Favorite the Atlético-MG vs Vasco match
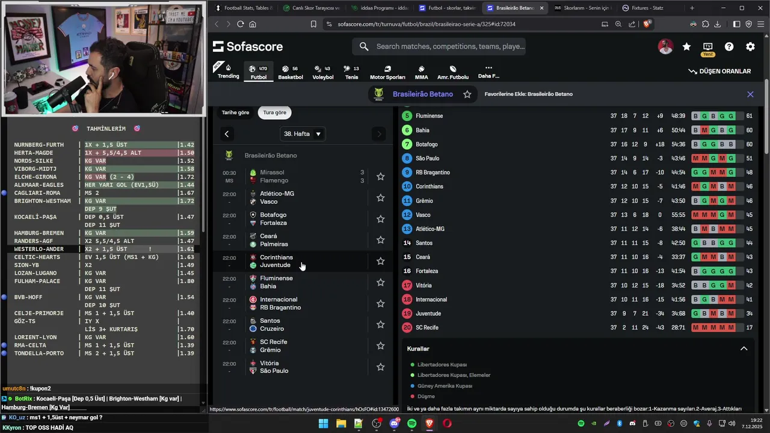This screenshot has width=770, height=433. tap(380, 198)
